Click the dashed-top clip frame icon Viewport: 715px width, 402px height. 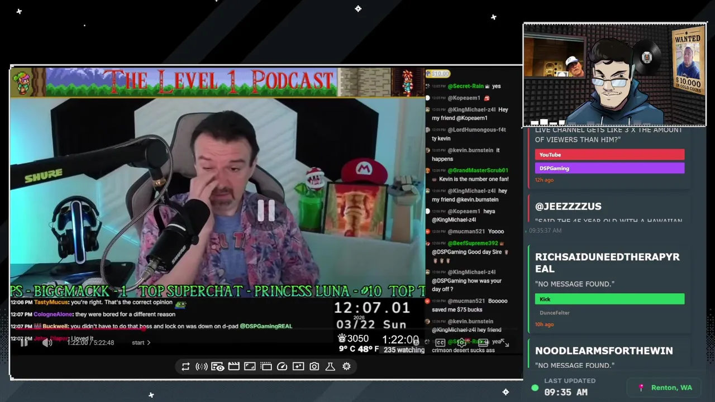266,366
